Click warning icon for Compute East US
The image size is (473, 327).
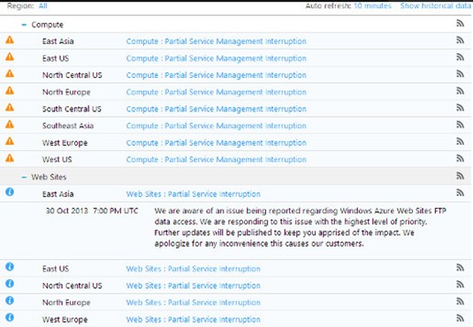[x=10, y=57]
